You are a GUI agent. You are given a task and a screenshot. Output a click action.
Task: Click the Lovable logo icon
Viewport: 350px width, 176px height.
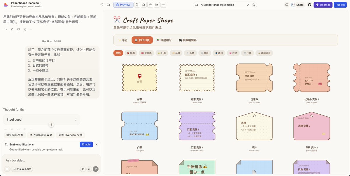6,5
